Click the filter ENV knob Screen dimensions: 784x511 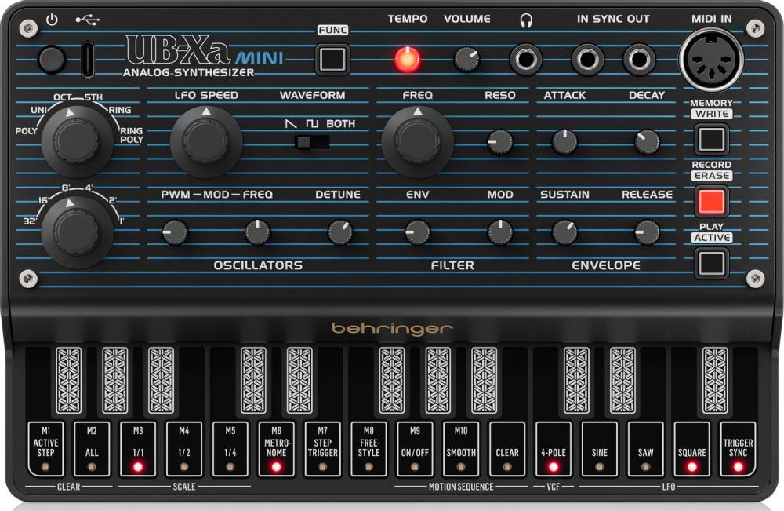[418, 232]
